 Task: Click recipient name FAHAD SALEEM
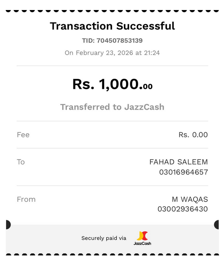[179, 162]
